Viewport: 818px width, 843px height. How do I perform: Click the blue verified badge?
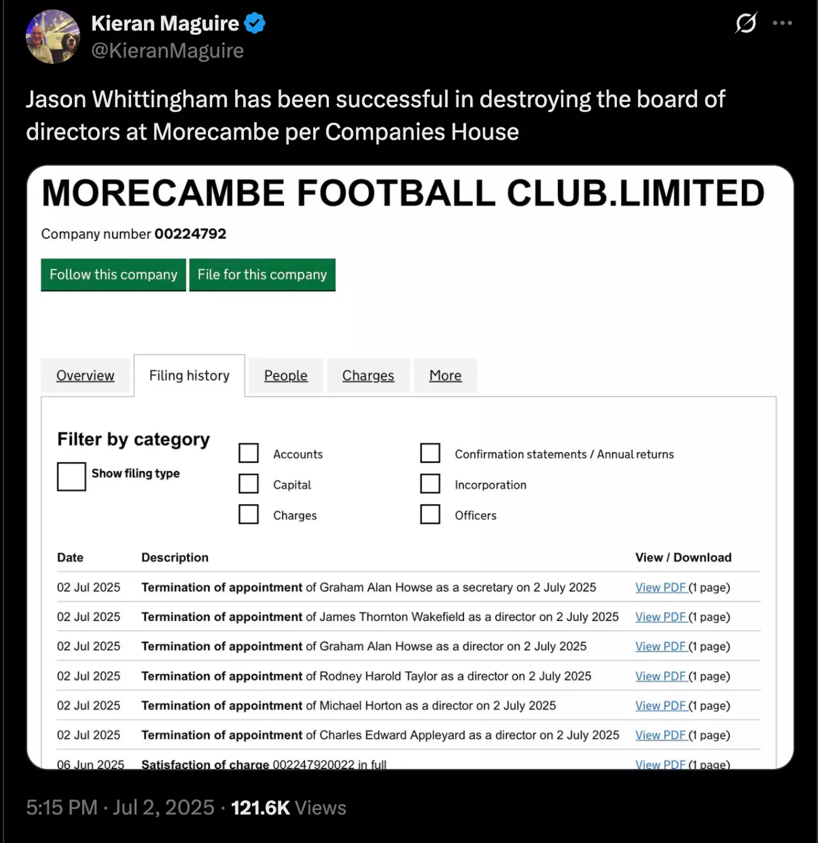tap(254, 23)
